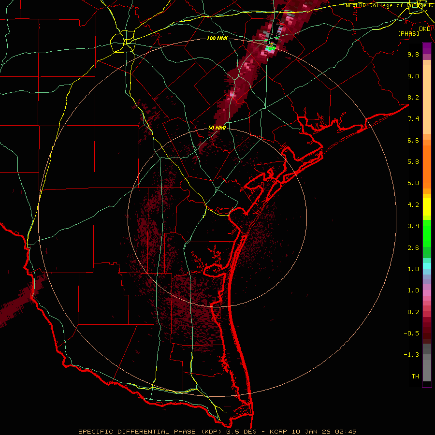Click the 1.0 scale value
Viewport: 435px width, 435px height.
(x=413, y=290)
